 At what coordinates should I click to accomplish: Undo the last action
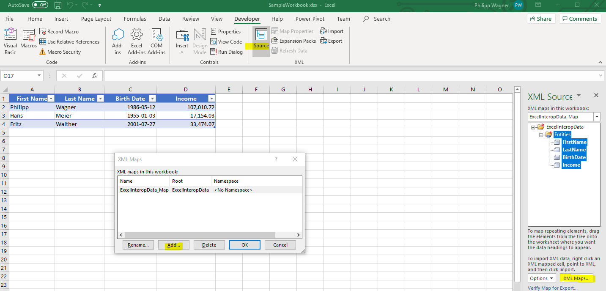tap(70, 5)
